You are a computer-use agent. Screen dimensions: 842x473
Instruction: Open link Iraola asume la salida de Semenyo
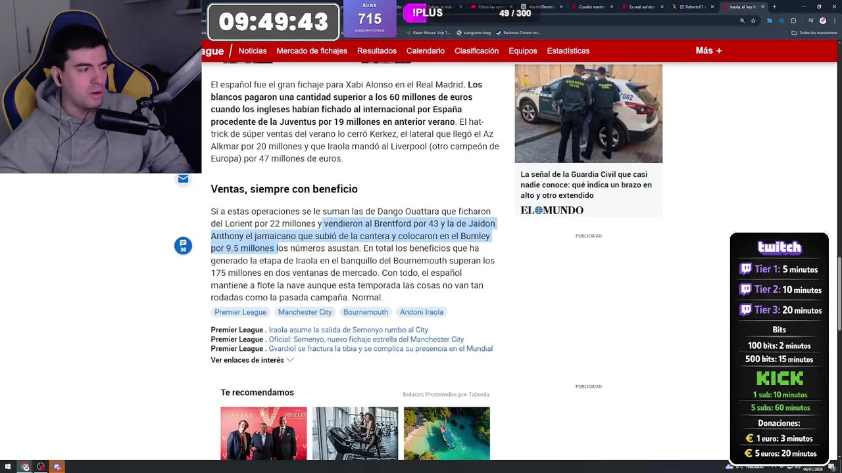tap(349, 330)
